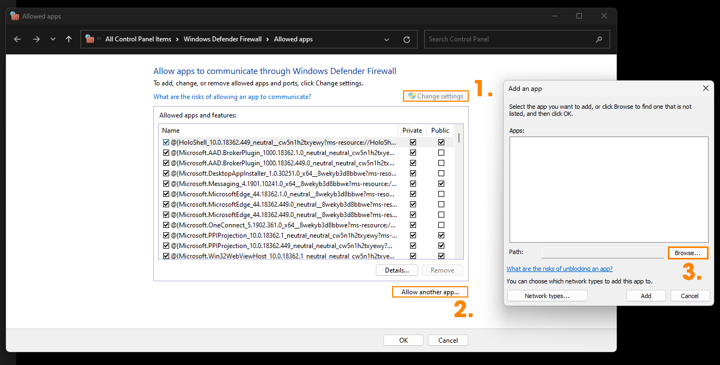
Task: Click the Remove button
Action: [442, 270]
